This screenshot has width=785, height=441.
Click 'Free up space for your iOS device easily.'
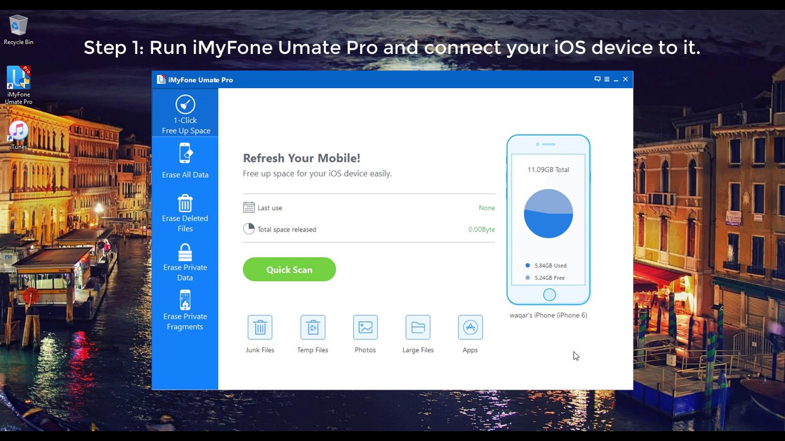[x=317, y=173]
